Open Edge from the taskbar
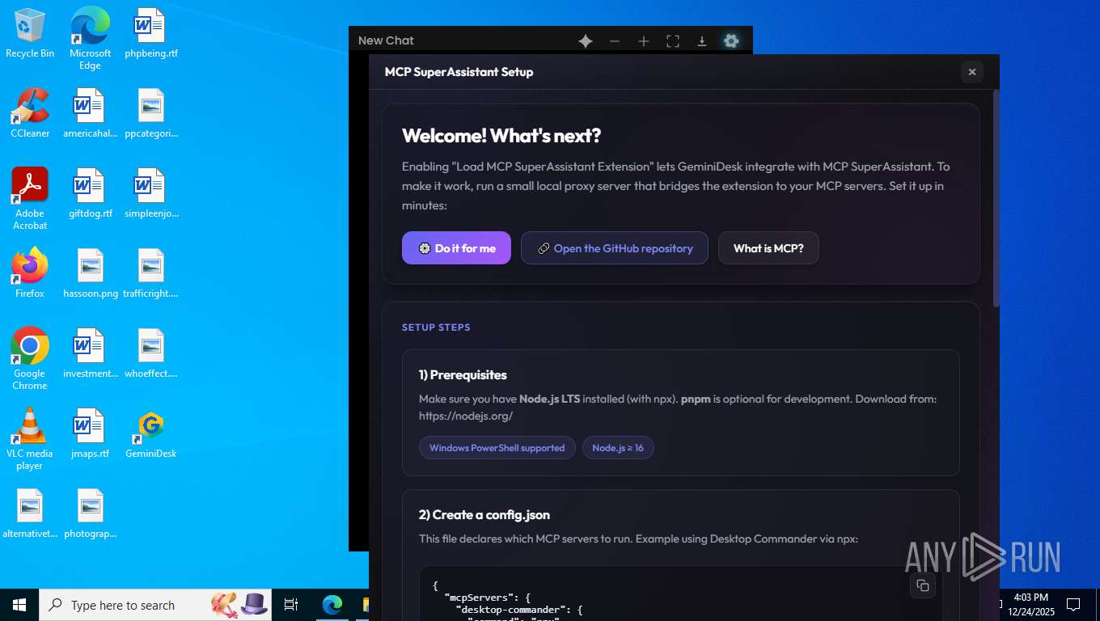Viewport: 1100px width, 621px height. [x=332, y=605]
